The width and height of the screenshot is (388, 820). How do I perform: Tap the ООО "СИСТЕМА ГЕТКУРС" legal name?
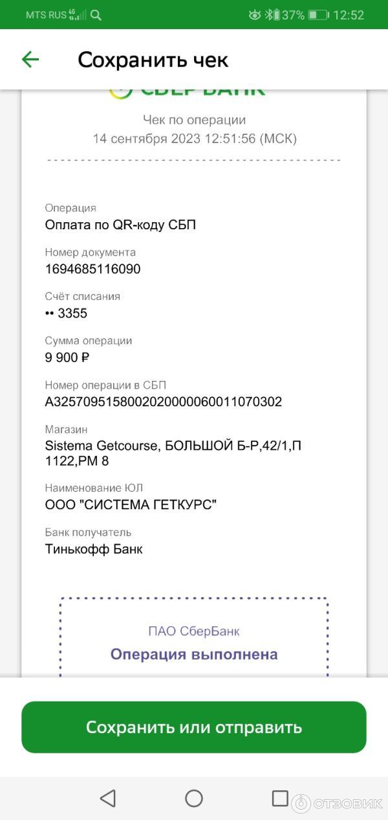131,505
